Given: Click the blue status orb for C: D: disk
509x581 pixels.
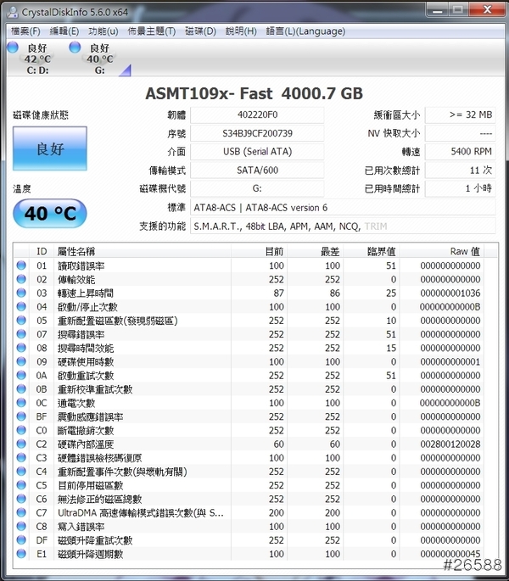Looking at the screenshot, I should [x=12, y=47].
